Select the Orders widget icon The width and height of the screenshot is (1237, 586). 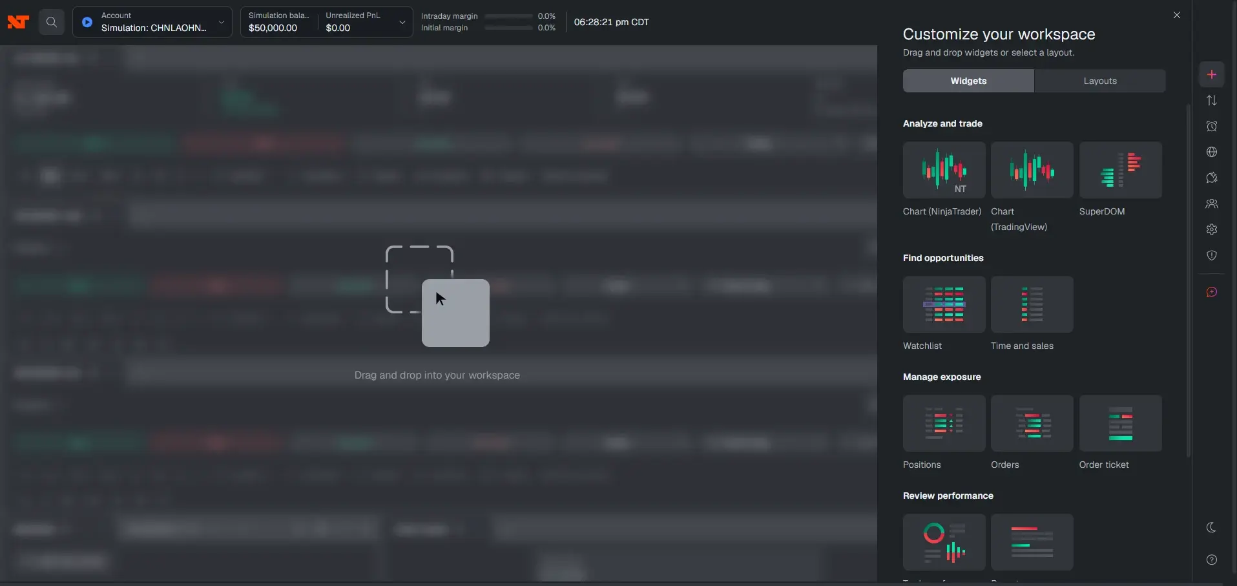(x=1032, y=423)
